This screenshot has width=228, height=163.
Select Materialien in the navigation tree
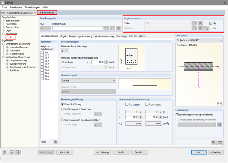point(11,24)
